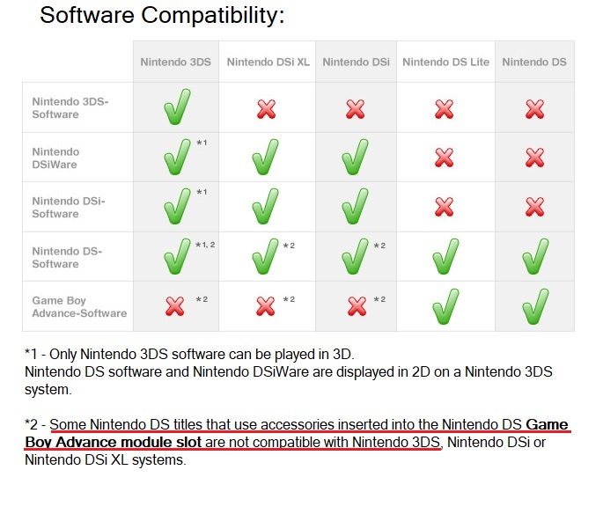Click the DS-Software checkmark under DS Lite
Viewport: 603px width, 514px height.
click(445, 256)
